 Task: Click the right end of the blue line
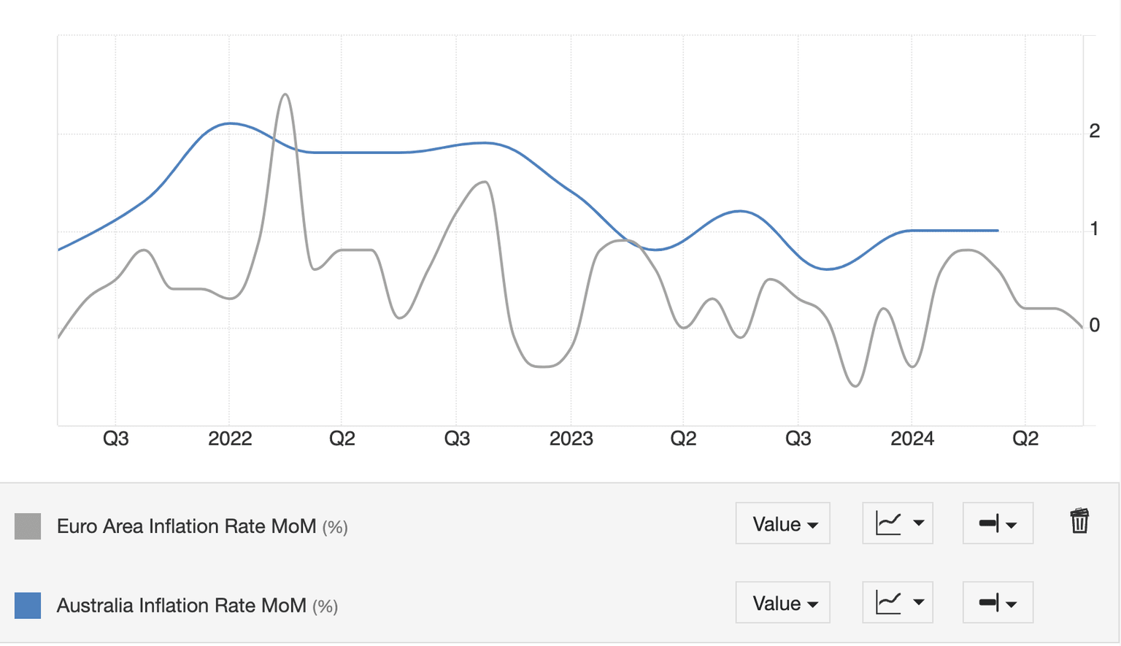998,231
